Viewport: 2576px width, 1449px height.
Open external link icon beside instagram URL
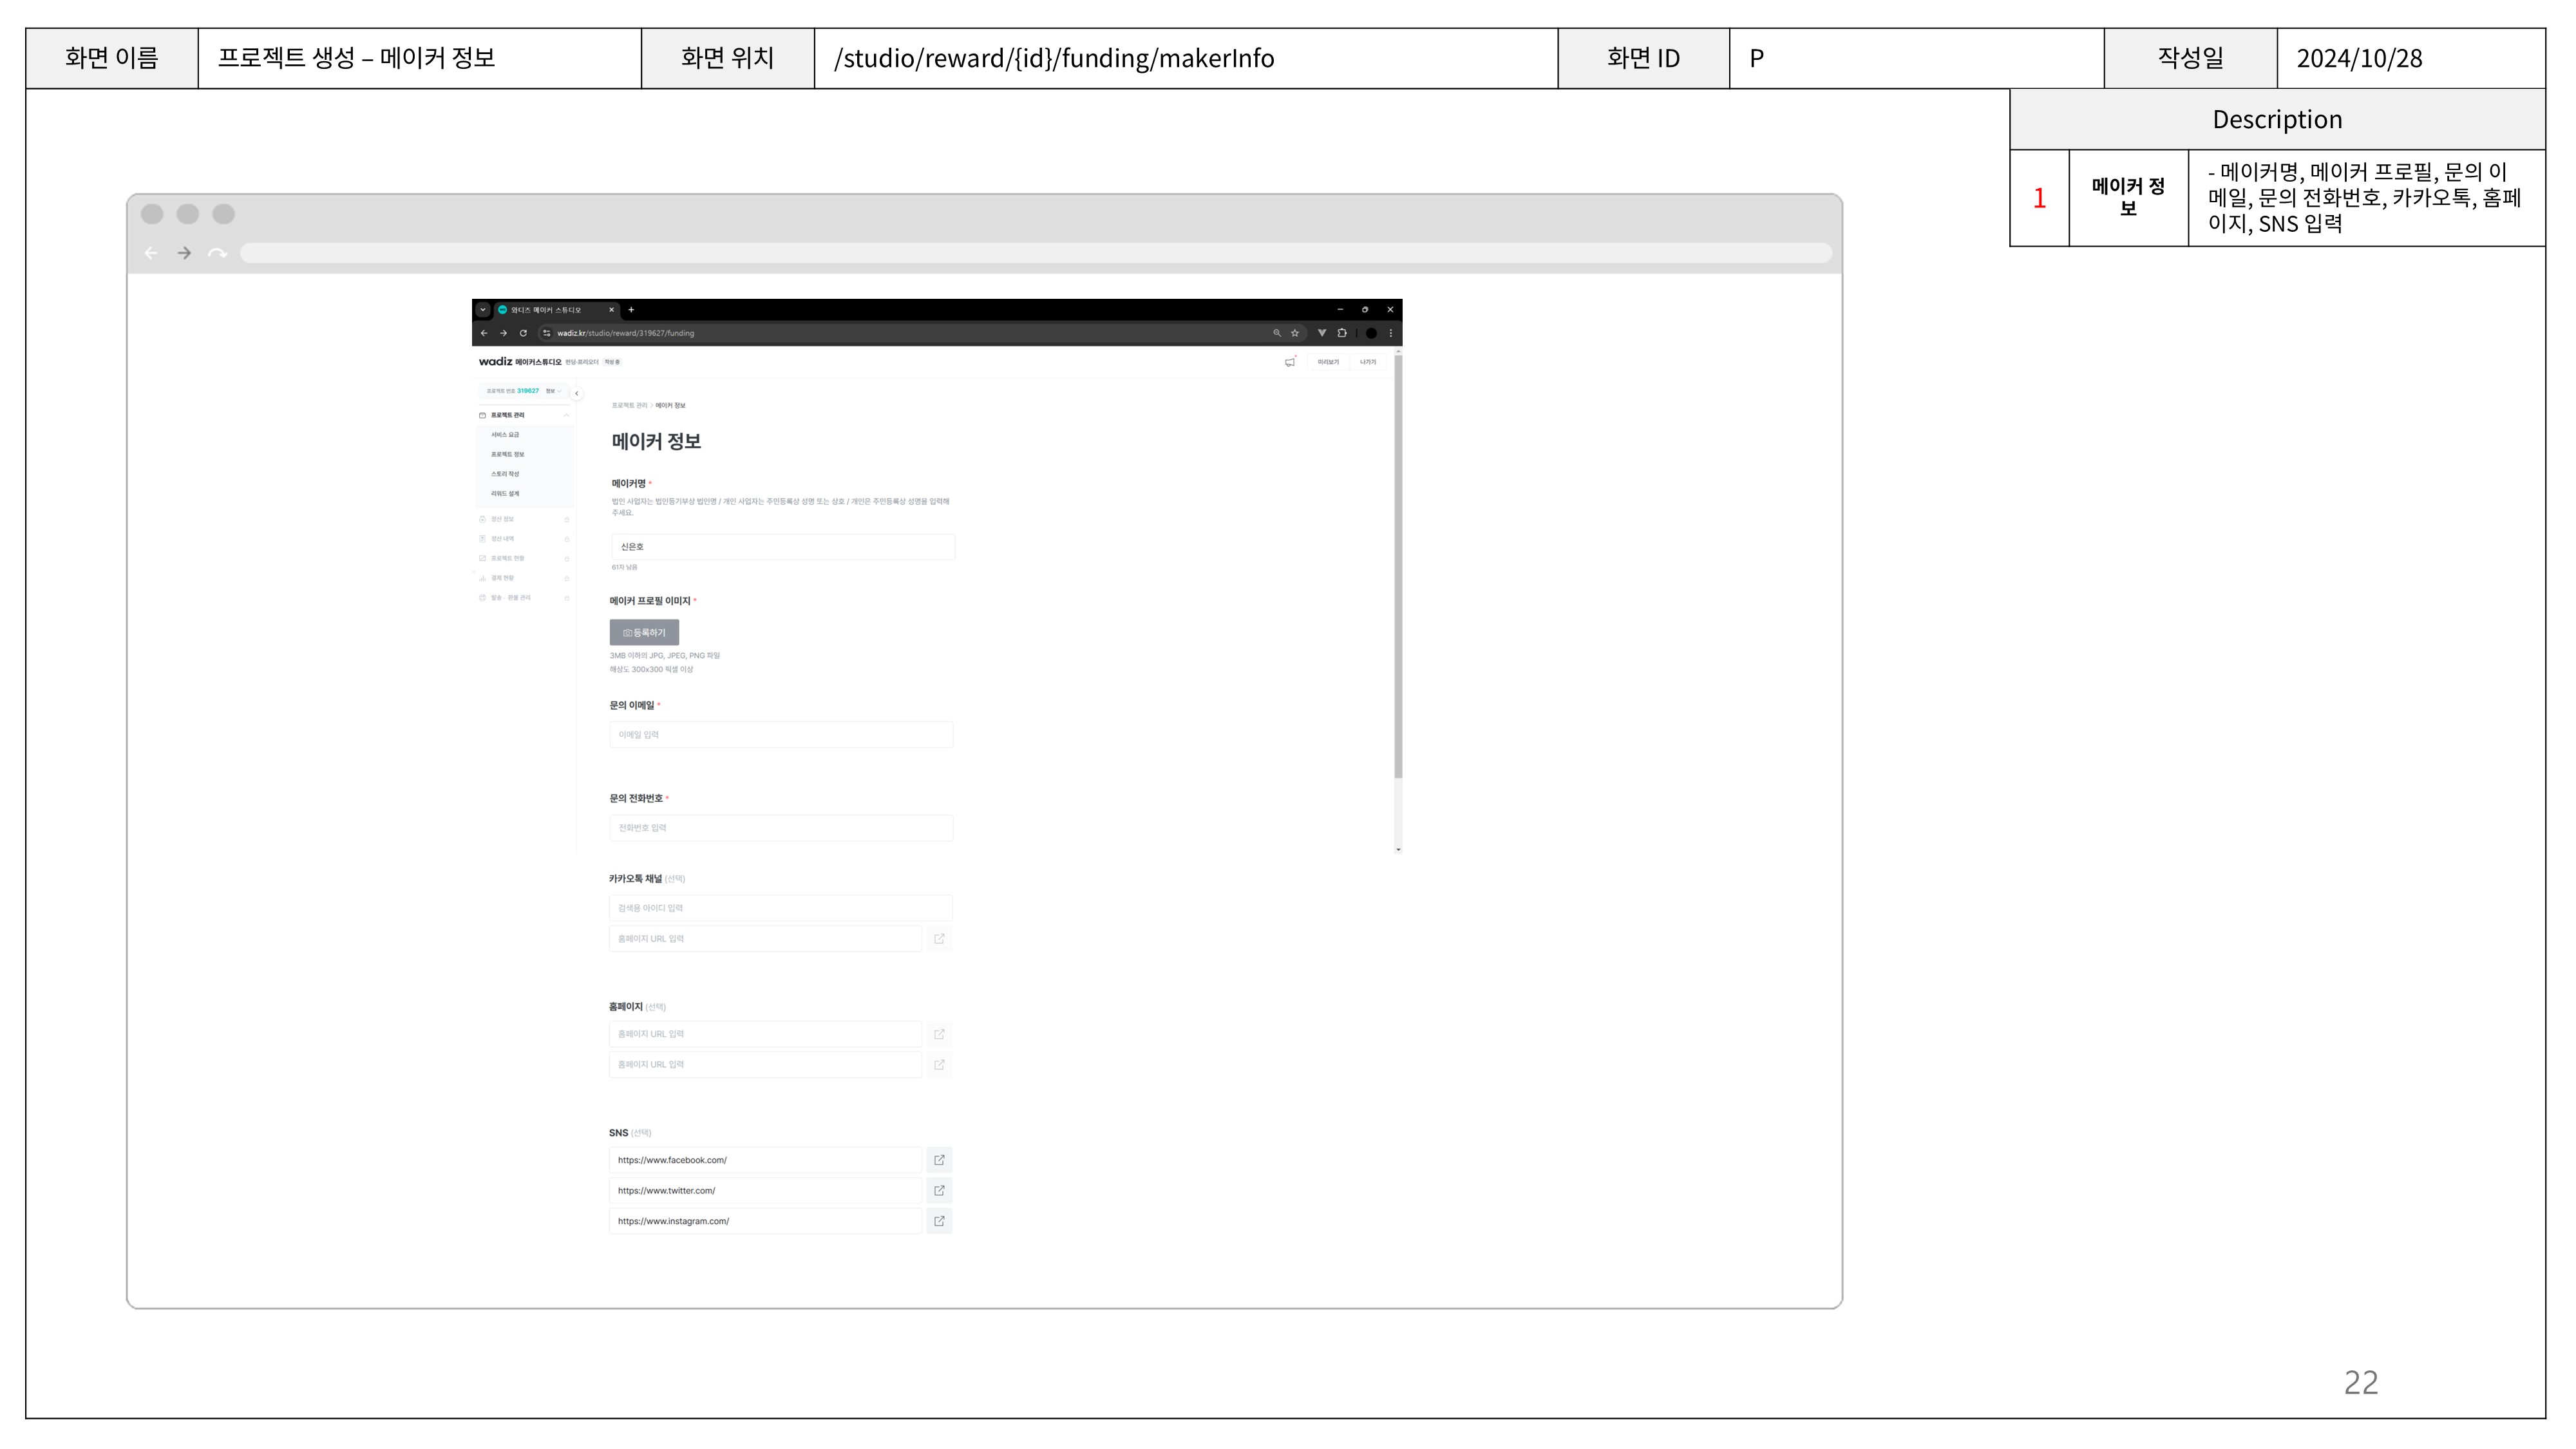[939, 1221]
